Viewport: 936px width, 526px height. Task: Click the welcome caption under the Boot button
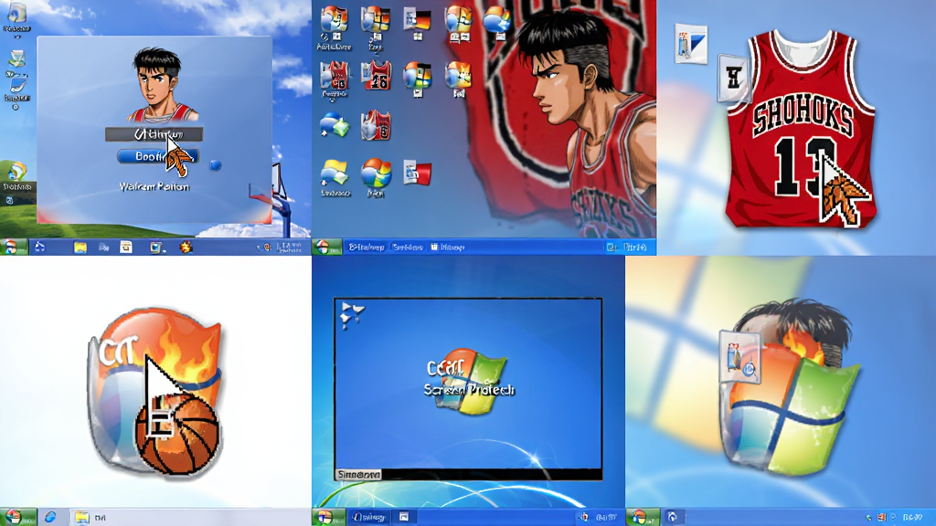154,186
